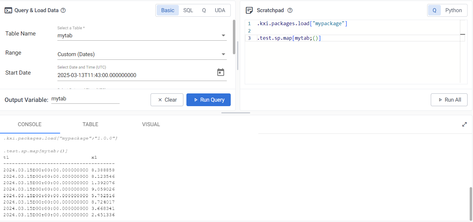This screenshot has height=222, width=473.
Task: Expand the console output to full screen
Action: (x=464, y=124)
